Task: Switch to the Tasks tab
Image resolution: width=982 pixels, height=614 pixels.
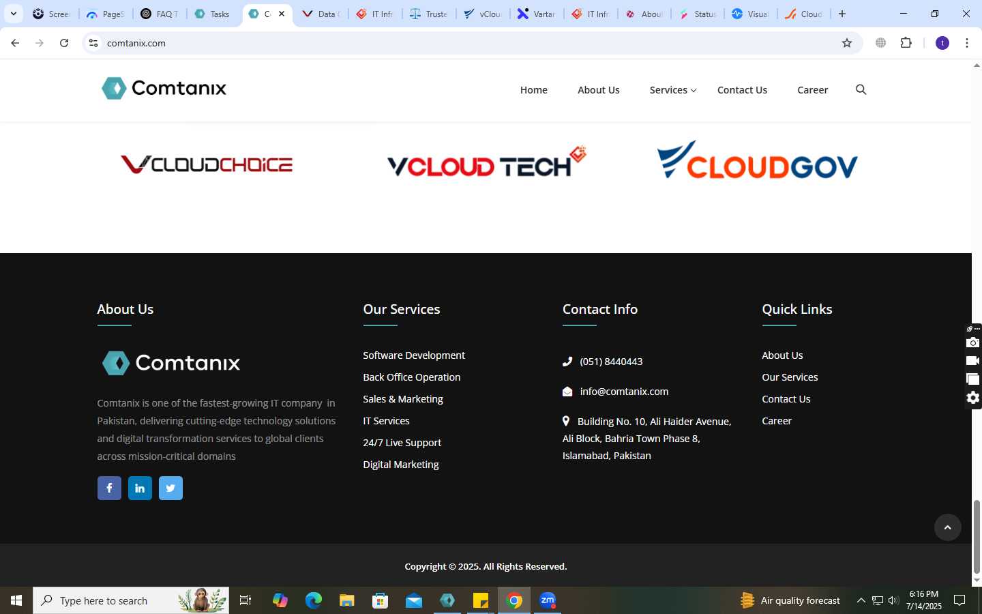Action: coord(213,14)
